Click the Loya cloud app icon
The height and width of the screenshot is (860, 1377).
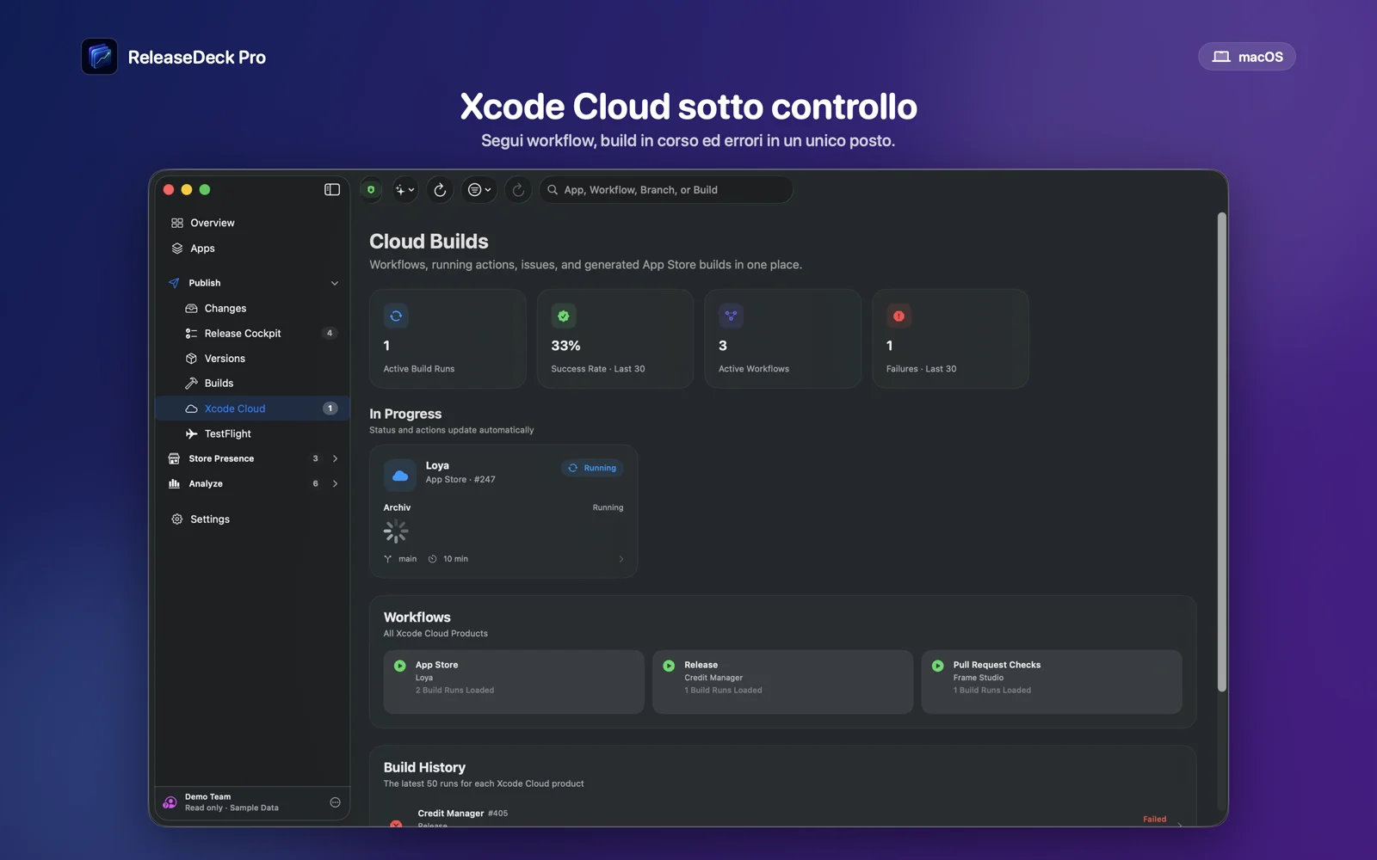click(400, 475)
